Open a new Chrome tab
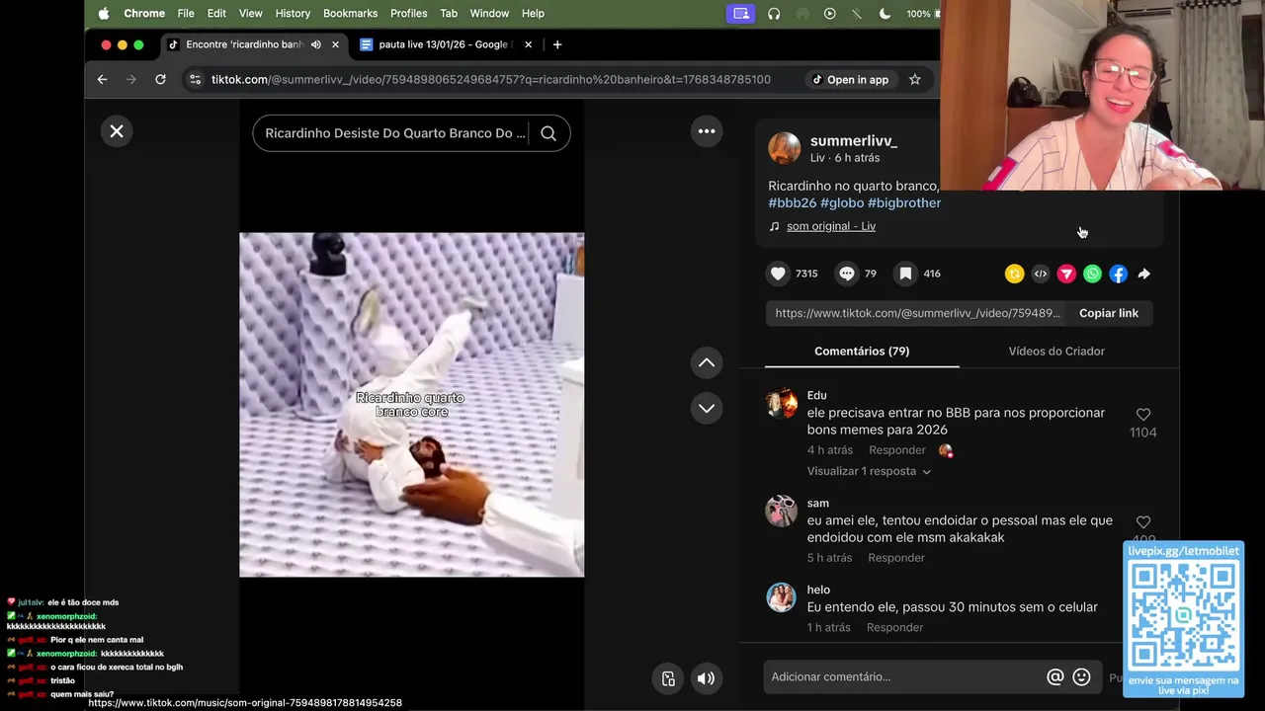Viewport: 1265px width, 711px height. (557, 44)
